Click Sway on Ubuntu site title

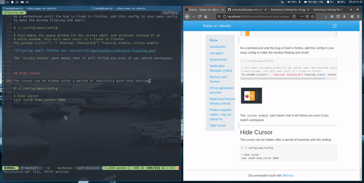pyautogui.click(x=217, y=26)
